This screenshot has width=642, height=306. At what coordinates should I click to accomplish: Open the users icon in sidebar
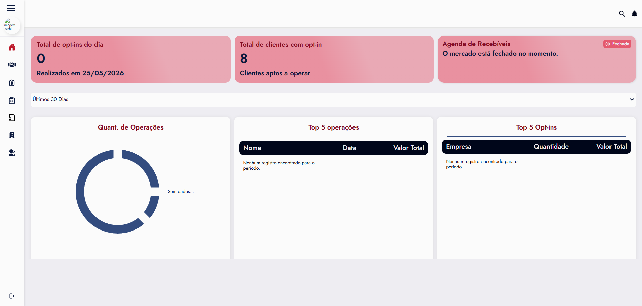tap(12, 153)
